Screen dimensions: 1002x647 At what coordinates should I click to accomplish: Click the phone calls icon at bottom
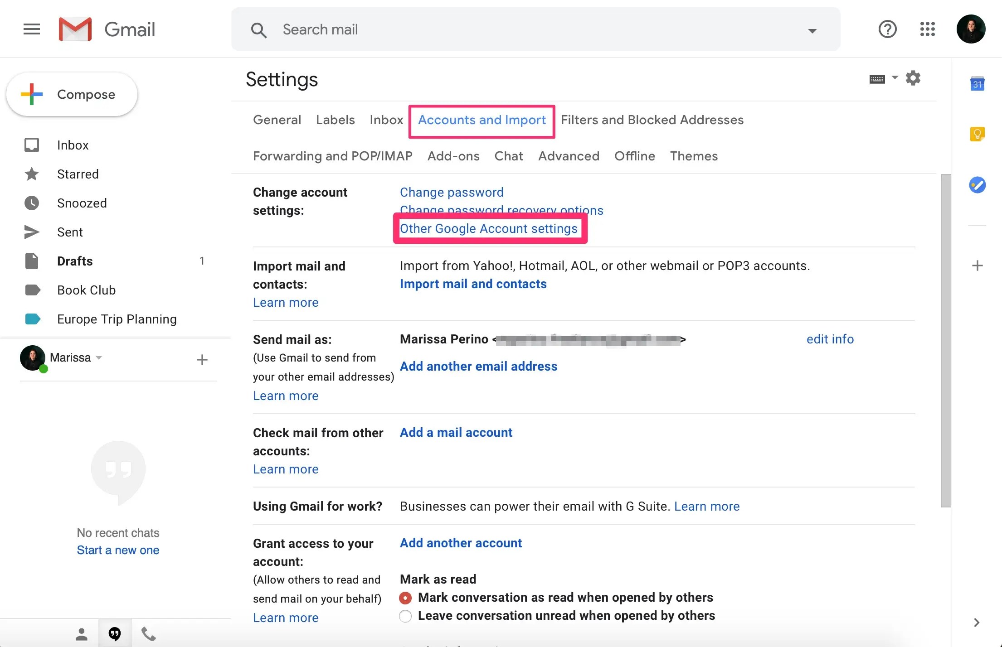click(x=148, y=633)
